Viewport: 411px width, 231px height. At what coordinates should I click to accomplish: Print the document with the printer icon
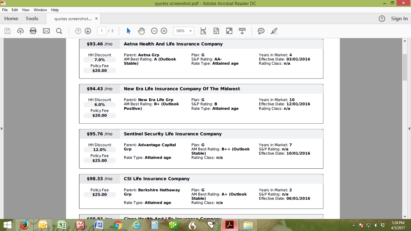click(x=33, y=31)
